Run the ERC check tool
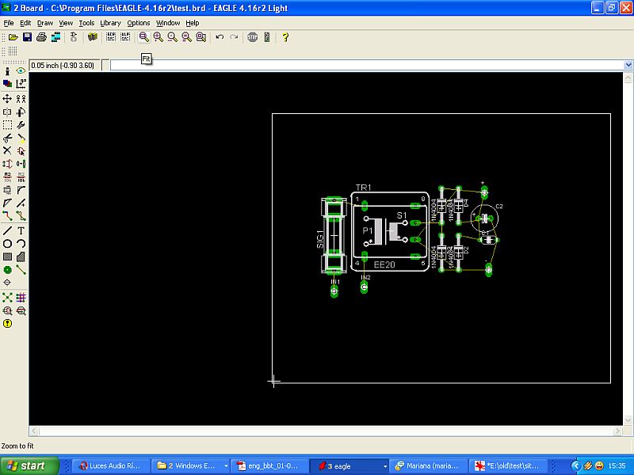Screen dimensions: 634x475 (7, 310)
